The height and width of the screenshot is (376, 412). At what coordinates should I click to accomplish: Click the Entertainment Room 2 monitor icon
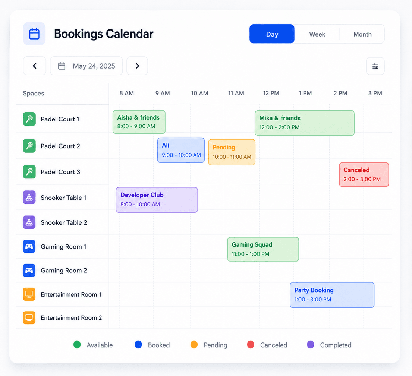tap(29, 318)
